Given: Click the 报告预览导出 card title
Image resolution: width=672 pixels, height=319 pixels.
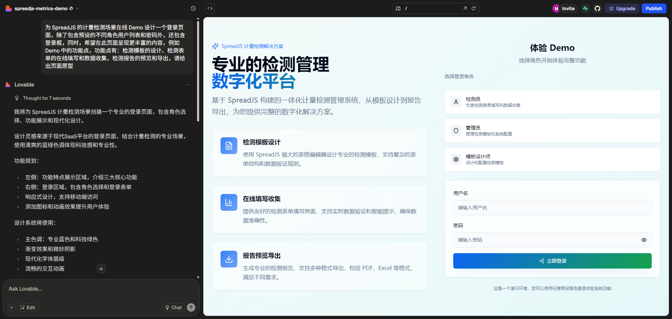Looking at the screenshot, I should (262, 256).
